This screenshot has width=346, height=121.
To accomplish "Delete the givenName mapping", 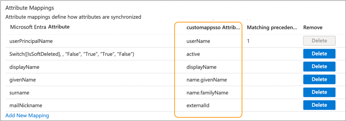I will (319, 79).
